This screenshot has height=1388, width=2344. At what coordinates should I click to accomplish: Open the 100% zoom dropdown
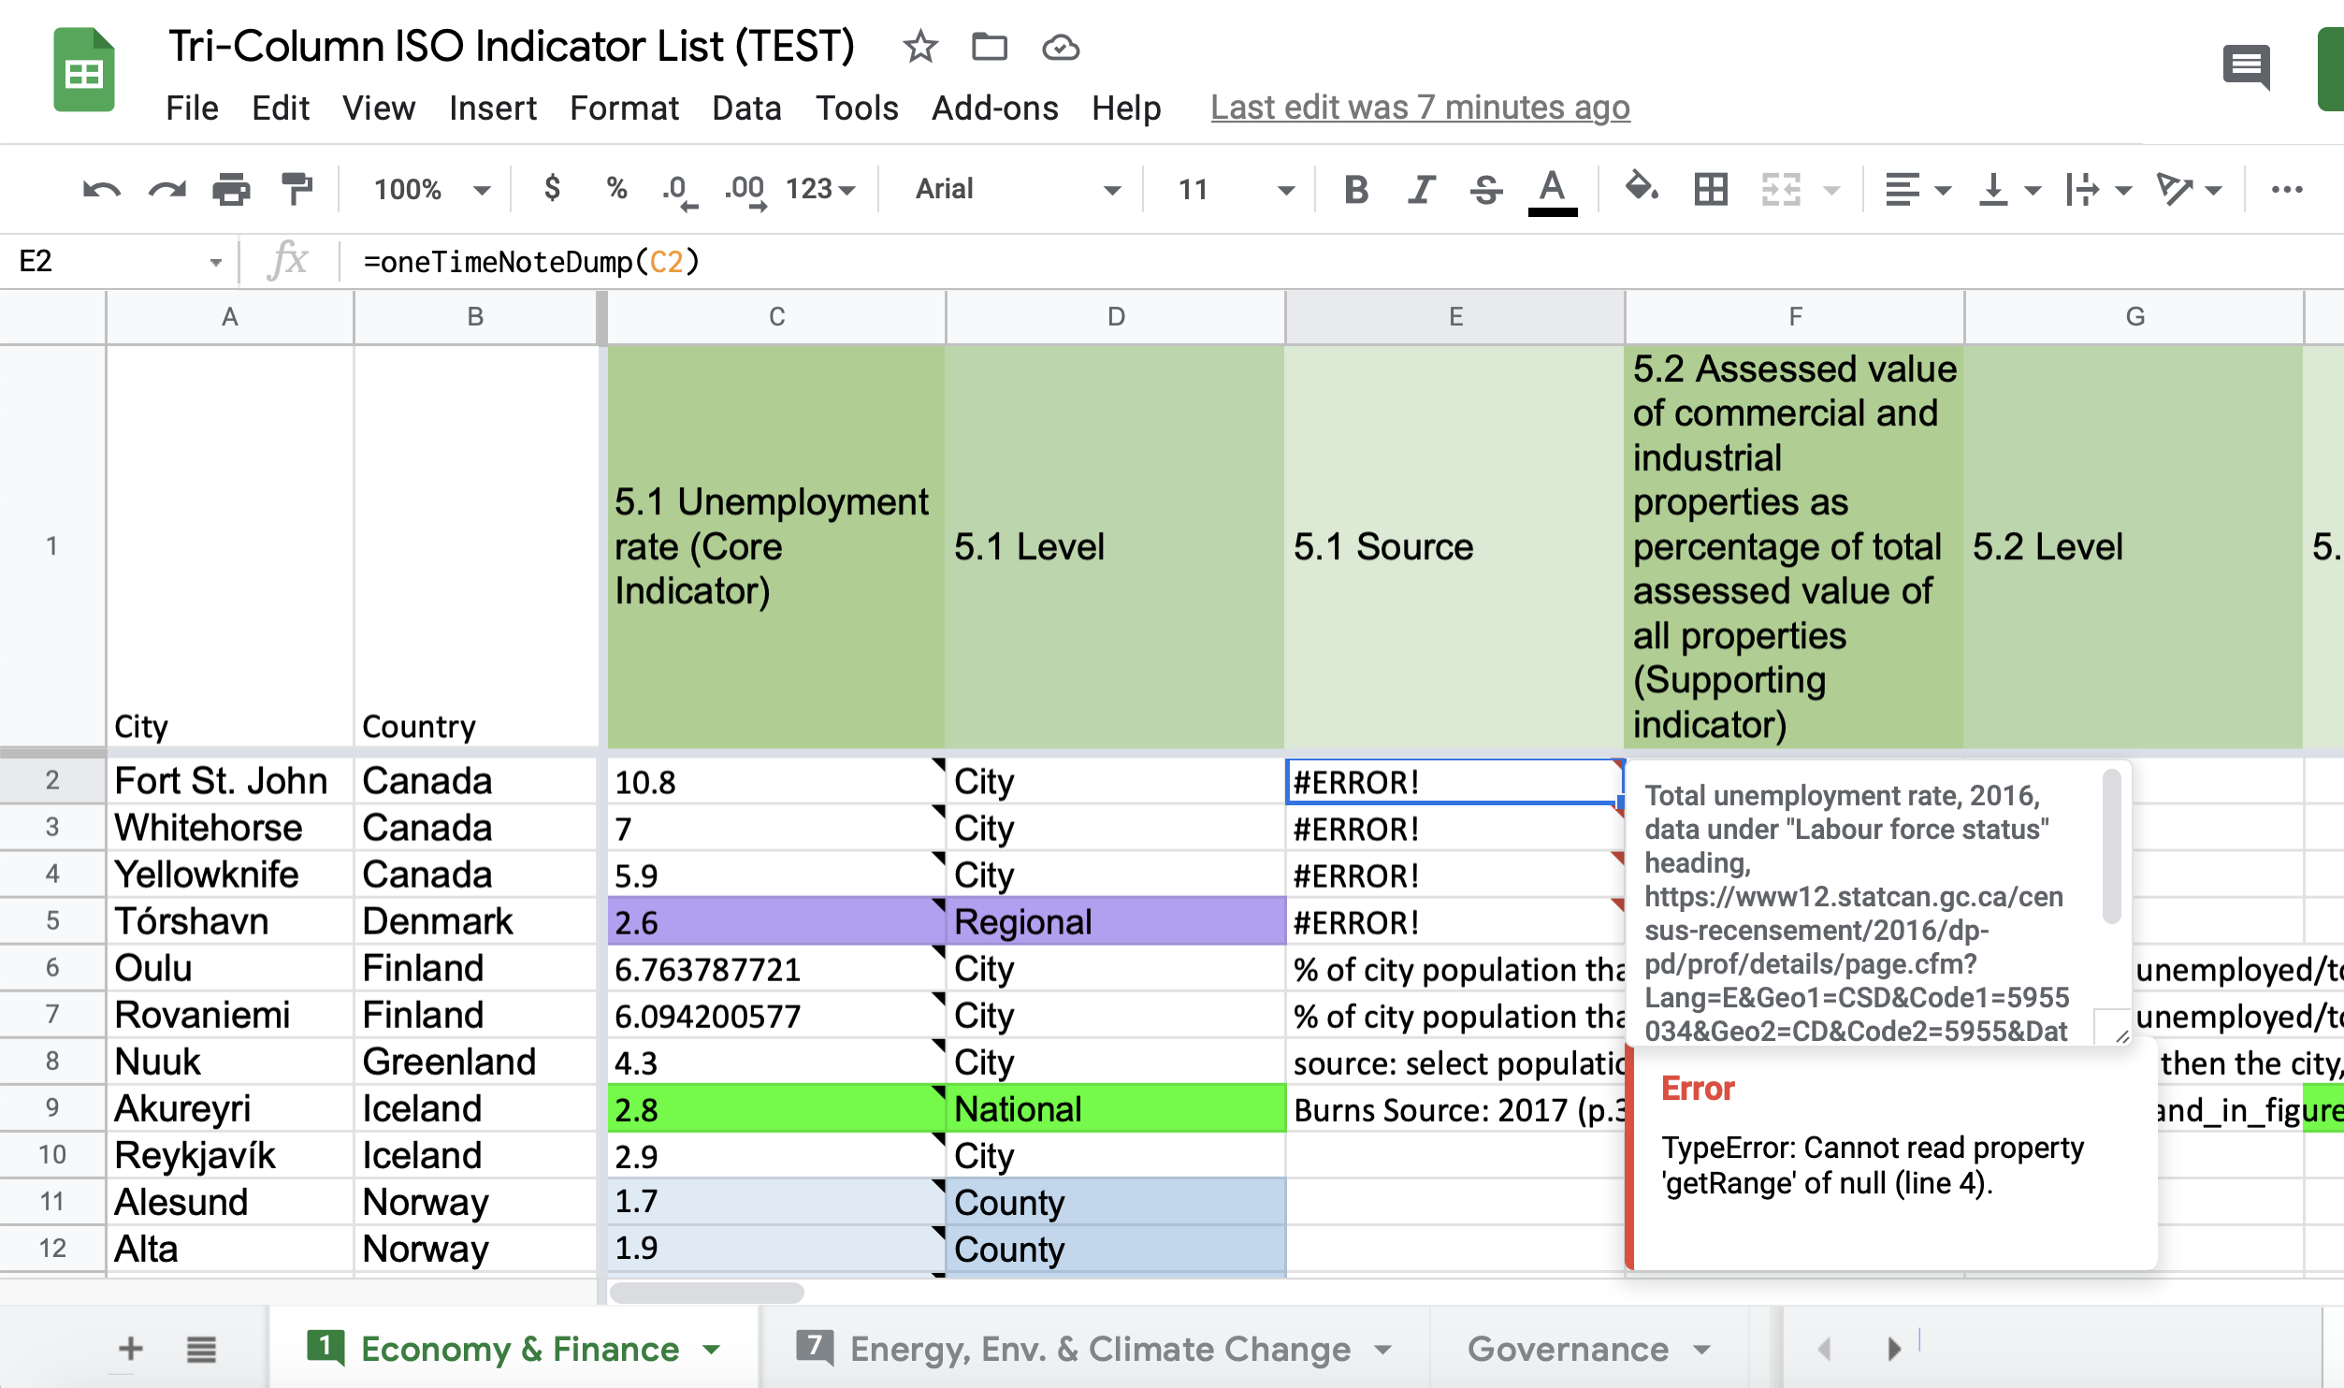pos(430,190)
